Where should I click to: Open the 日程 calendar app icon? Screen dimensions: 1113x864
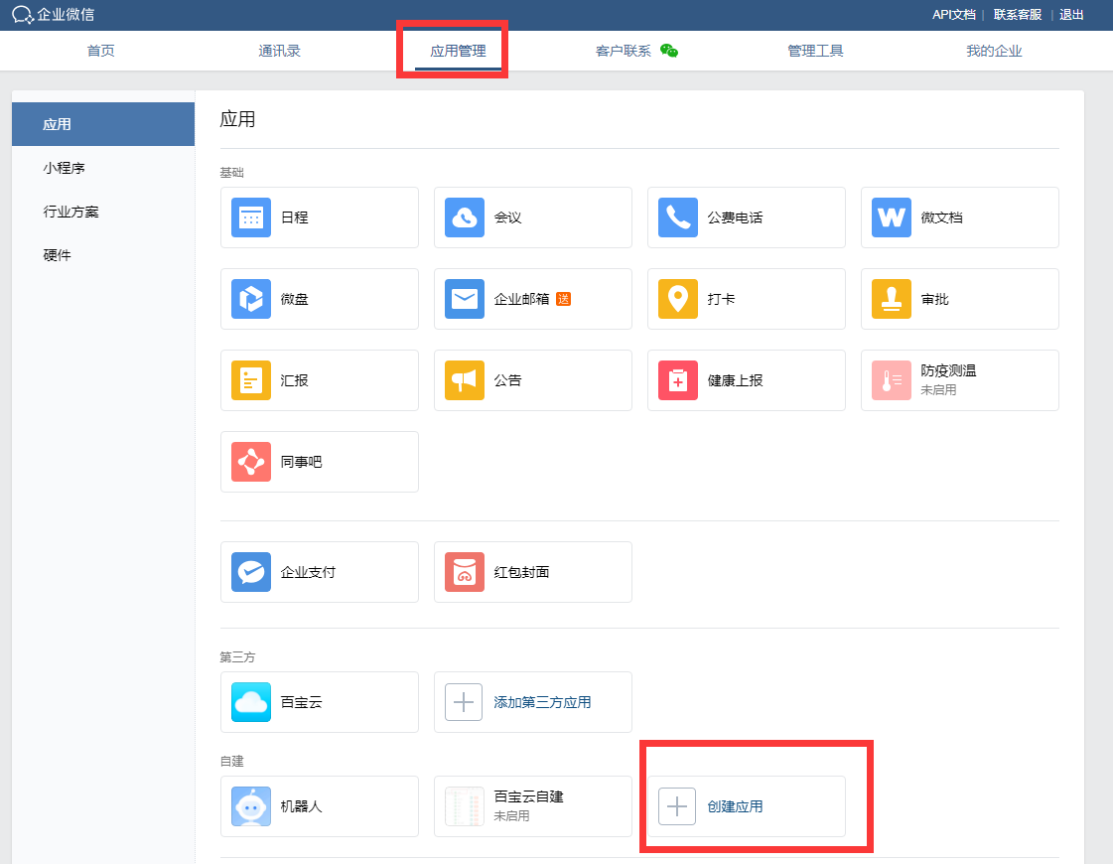251,217
